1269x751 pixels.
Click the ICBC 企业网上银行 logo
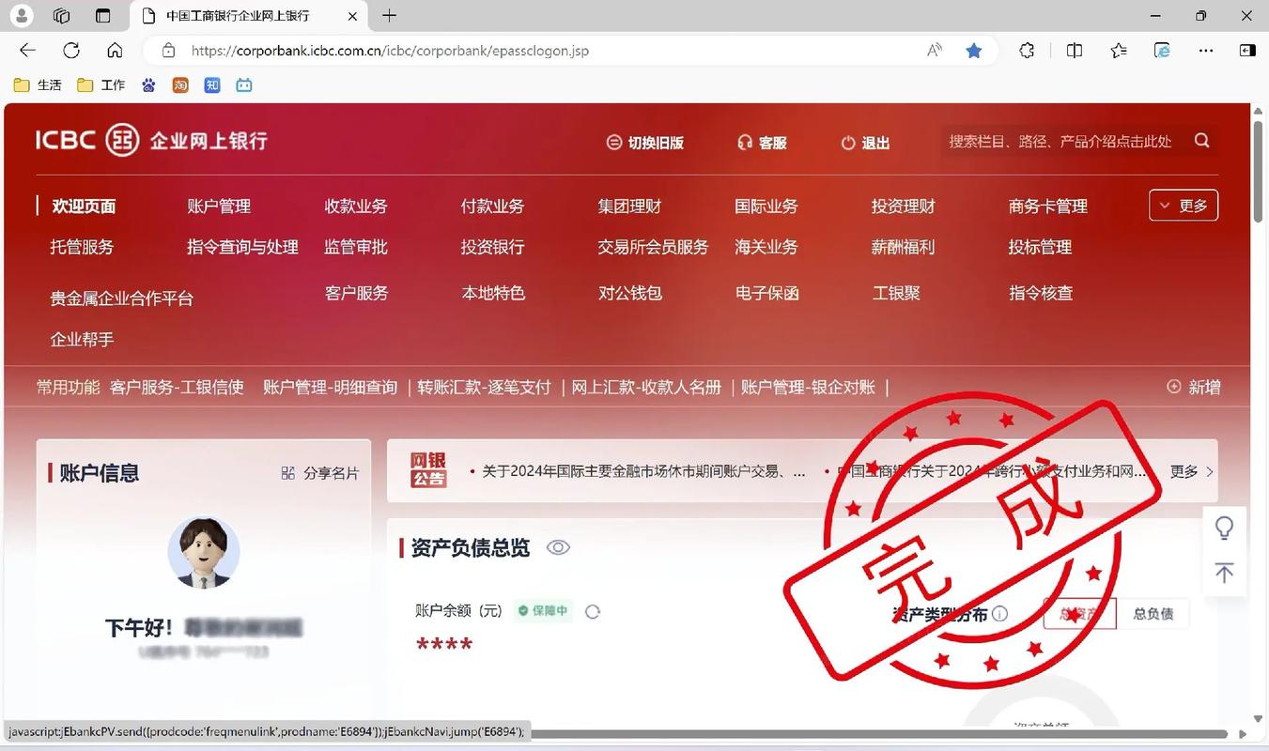(x=152, y=140)
